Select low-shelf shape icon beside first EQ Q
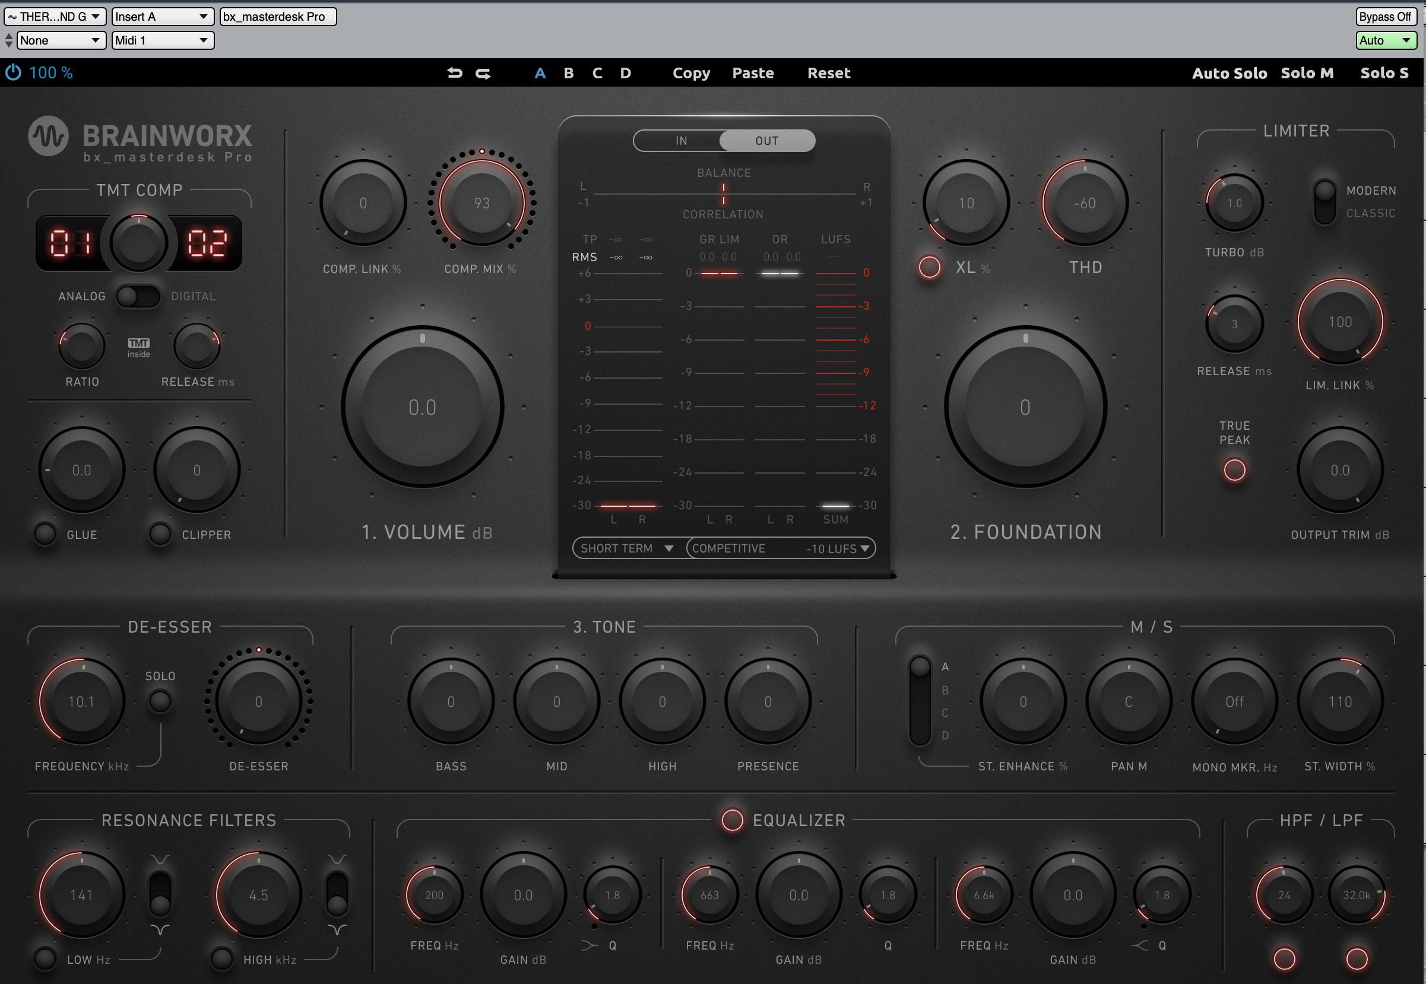The width and height of the screenshot is (1426, 984). click(590, 945)
